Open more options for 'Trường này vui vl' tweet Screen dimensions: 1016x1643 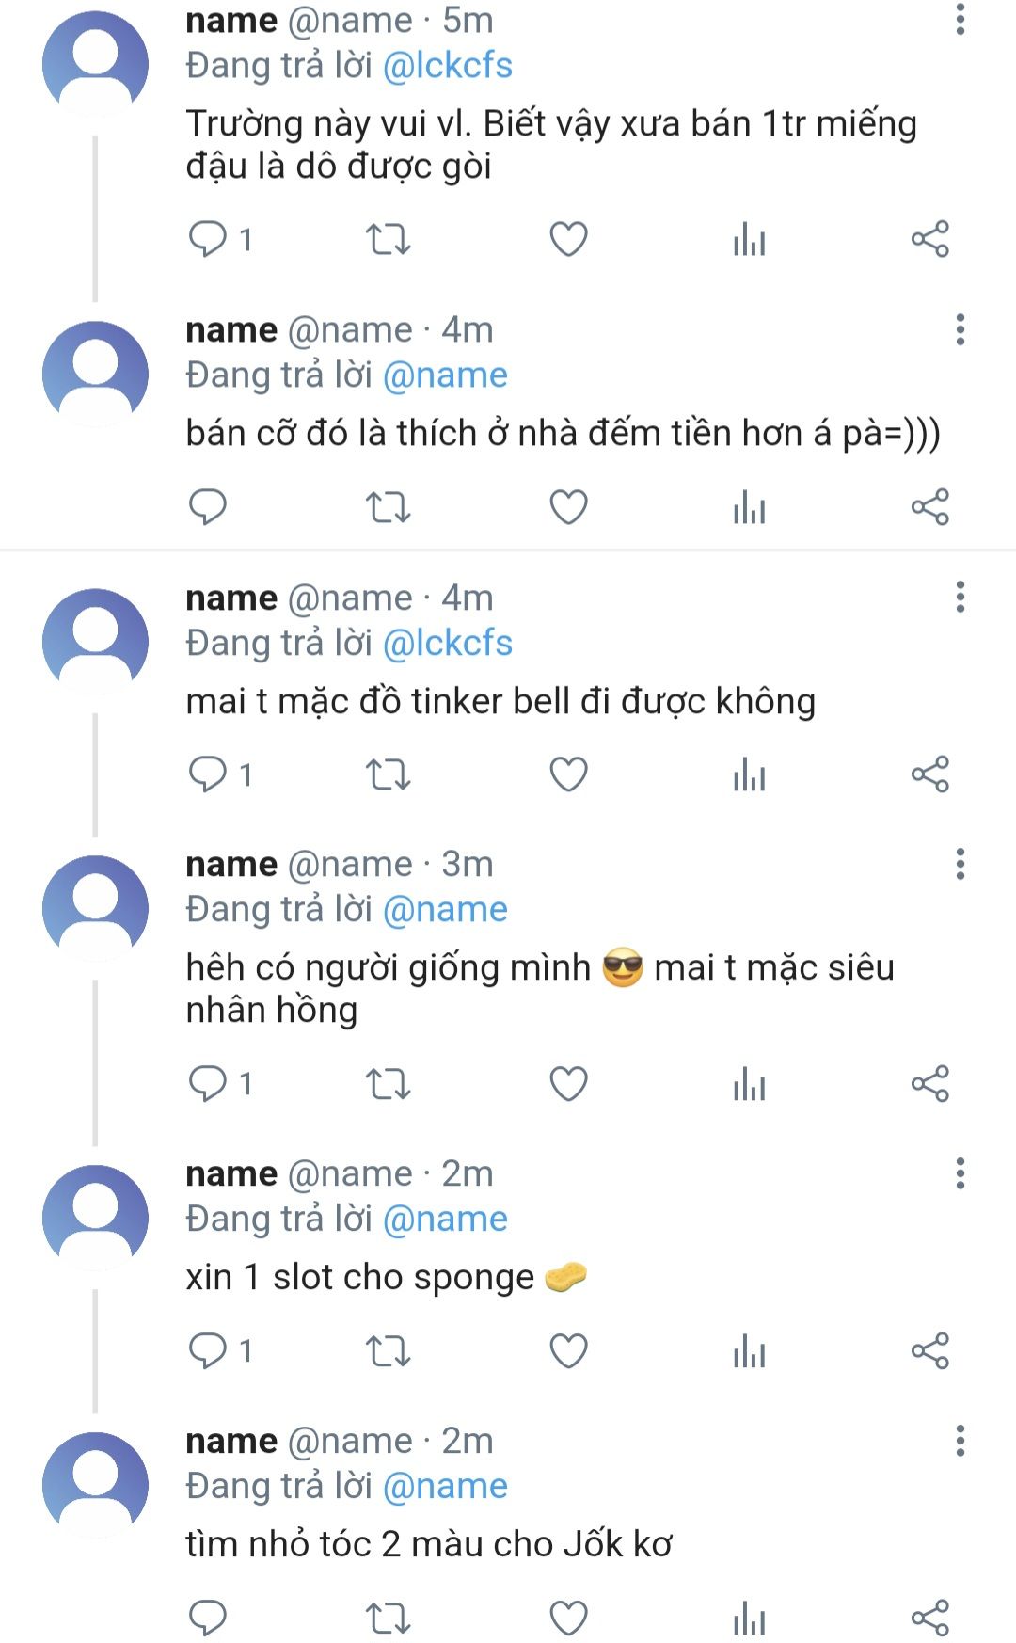tap(960, 19)
